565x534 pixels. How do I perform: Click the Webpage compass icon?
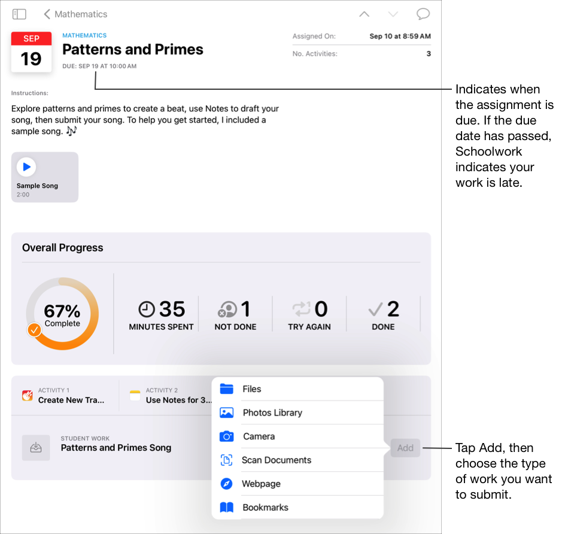tap(227, 484)
